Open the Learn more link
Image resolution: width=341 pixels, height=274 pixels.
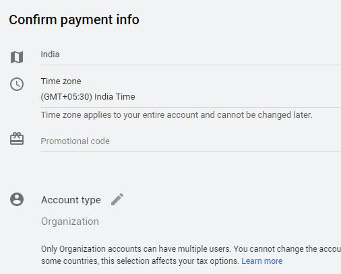coord(262,261)
